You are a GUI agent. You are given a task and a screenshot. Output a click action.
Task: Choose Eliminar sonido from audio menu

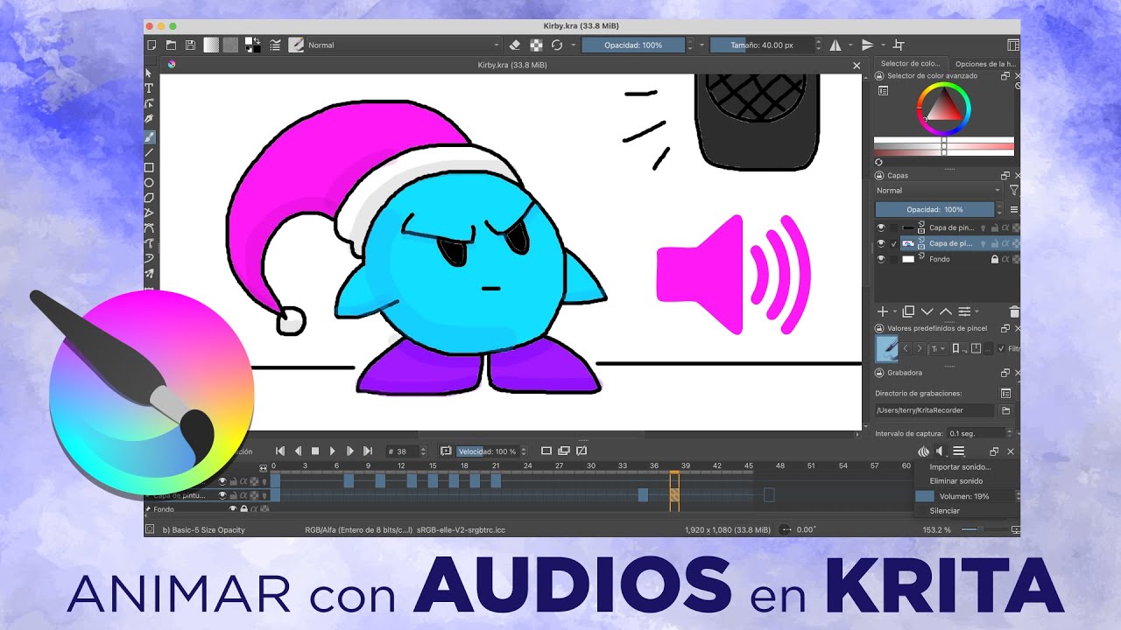coord(956,481)
